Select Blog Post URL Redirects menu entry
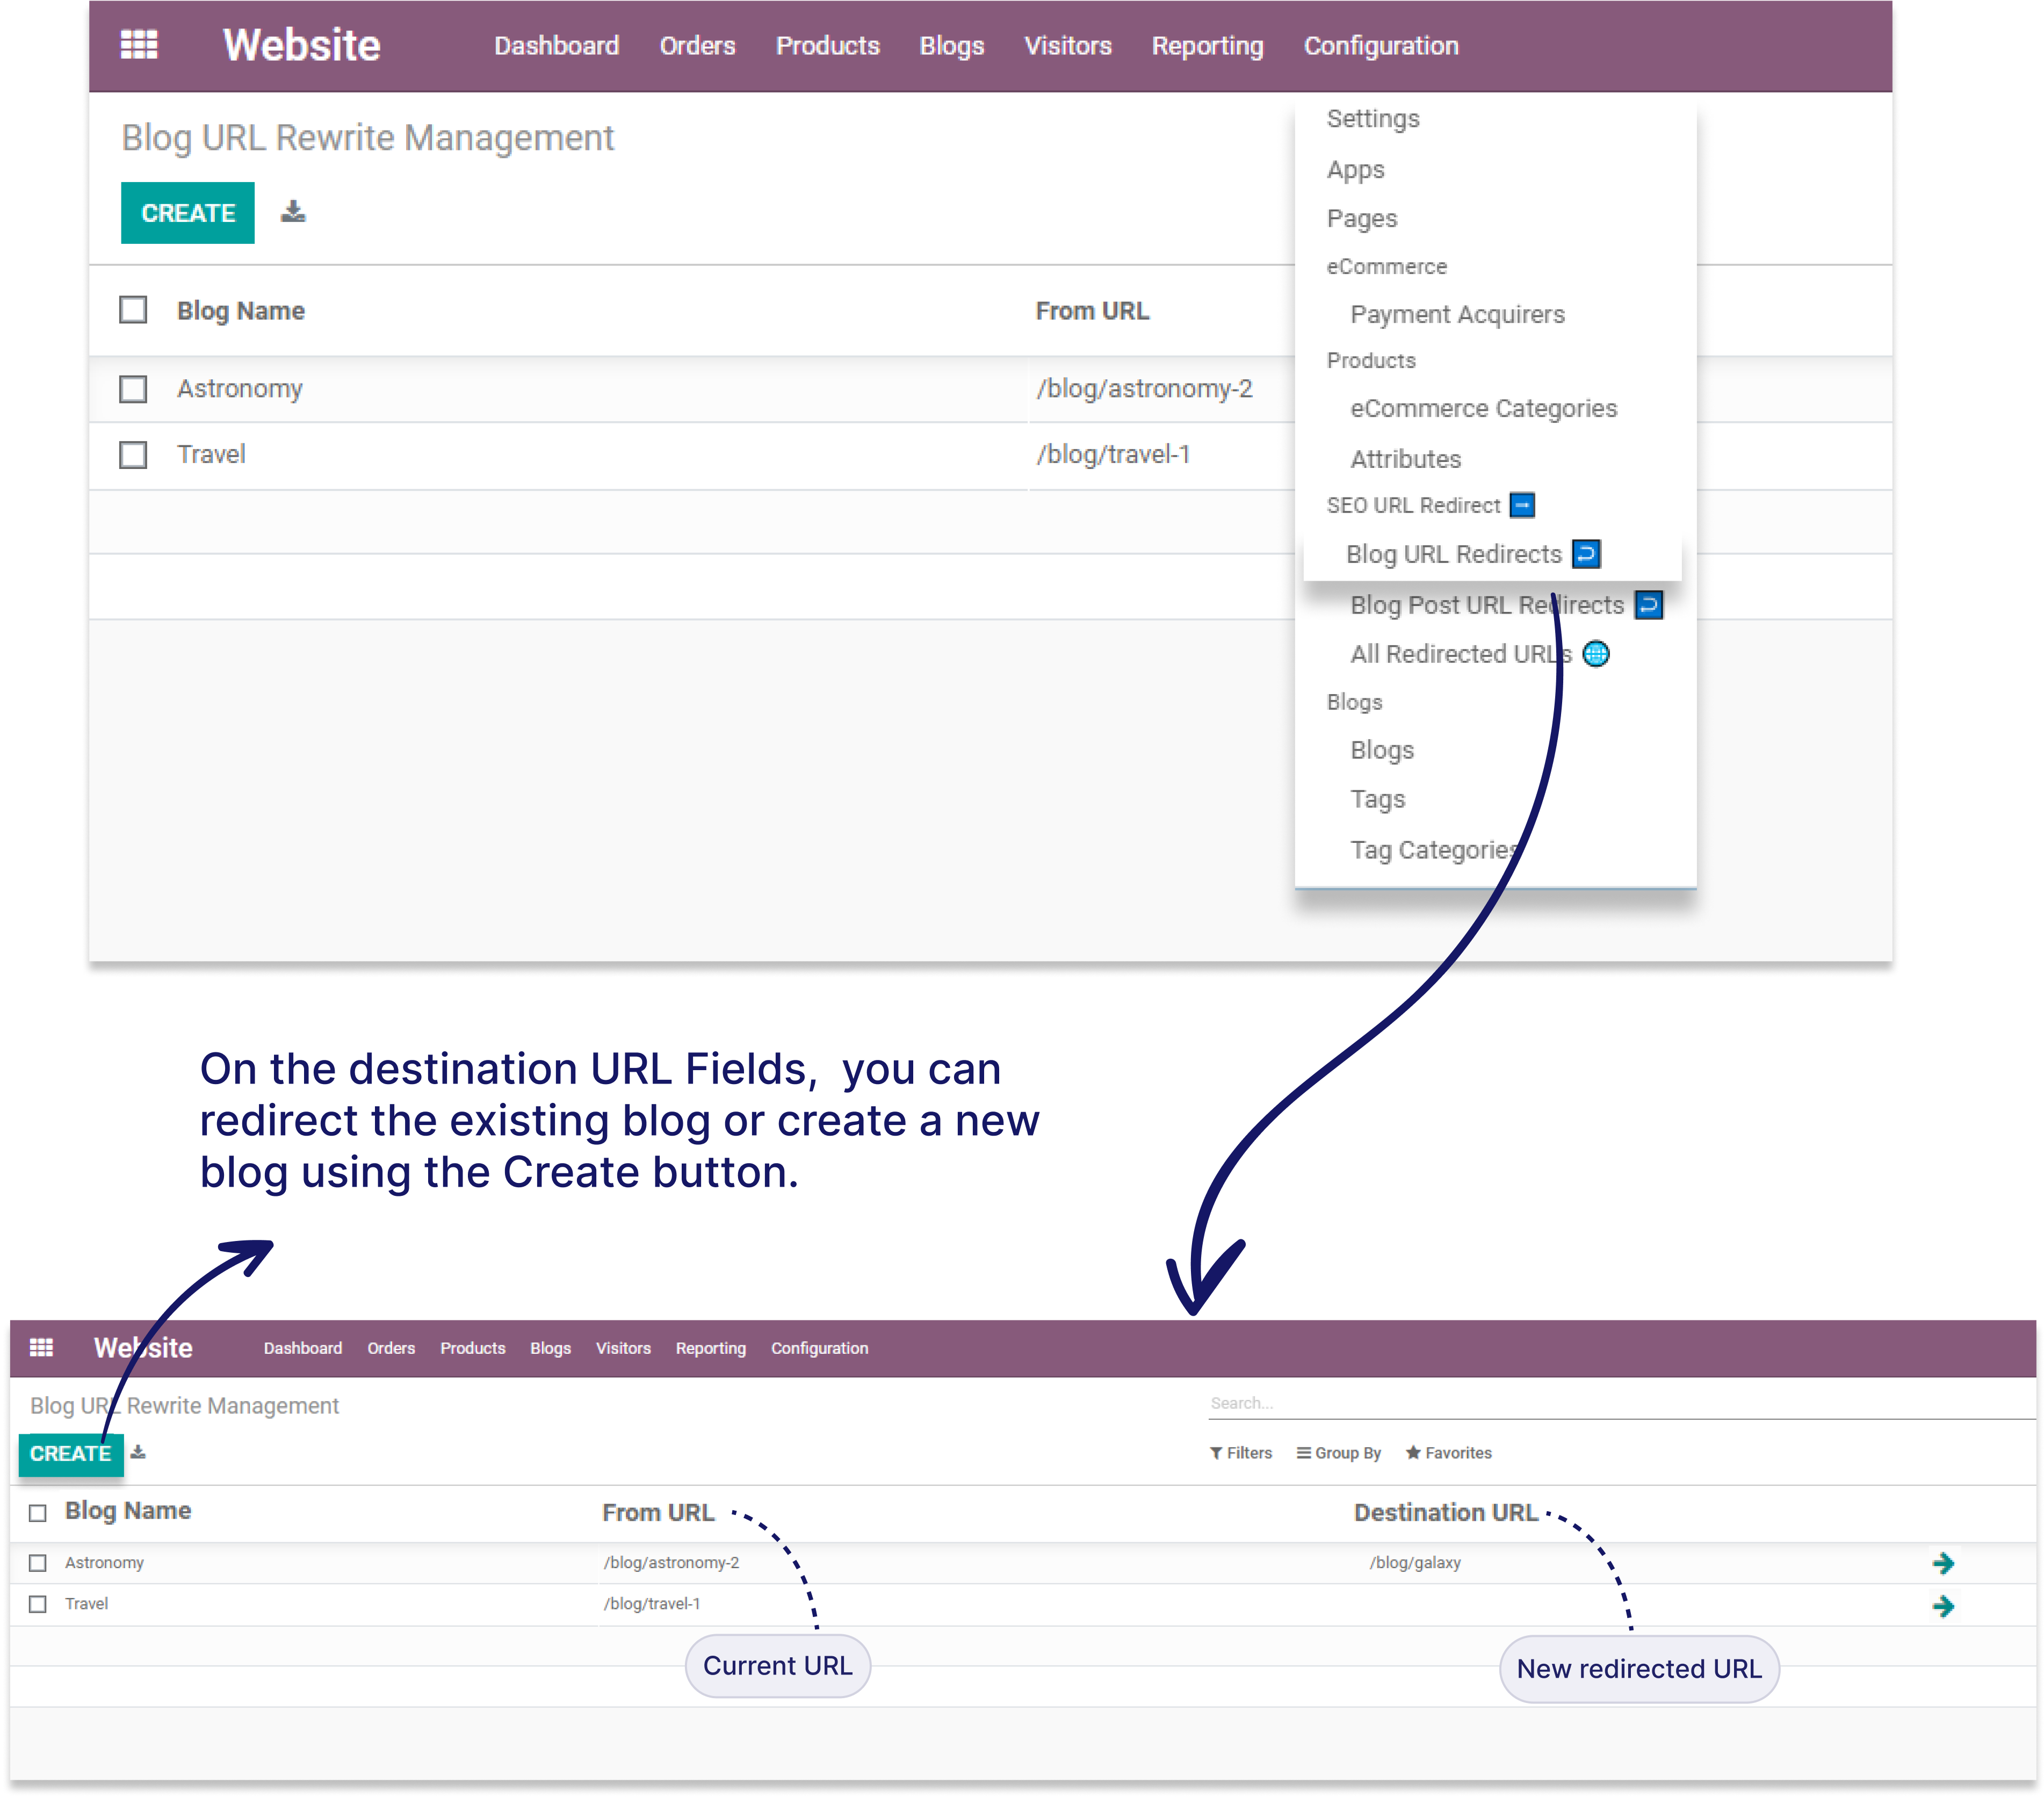Viewport: 2044px width, 1797px height. click(x=1486, y=605)
